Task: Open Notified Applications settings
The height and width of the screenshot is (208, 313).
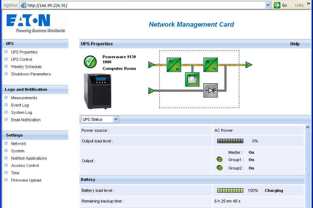Action: tap(29, 158)
